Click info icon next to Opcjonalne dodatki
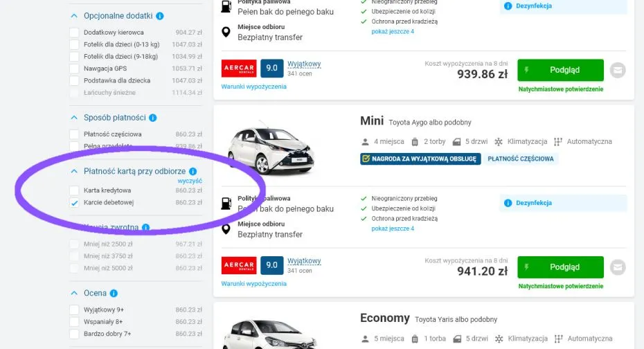Image resolution: width=644 pixels, height=349 pixels. pyautogui.click(x=160, y=15)
